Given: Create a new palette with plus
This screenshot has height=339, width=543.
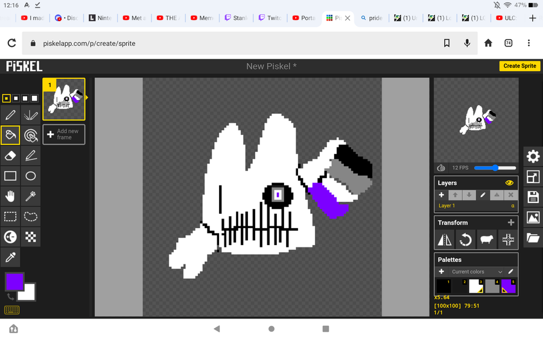Looking at the screenshot, I should click(x=442, y=272).
